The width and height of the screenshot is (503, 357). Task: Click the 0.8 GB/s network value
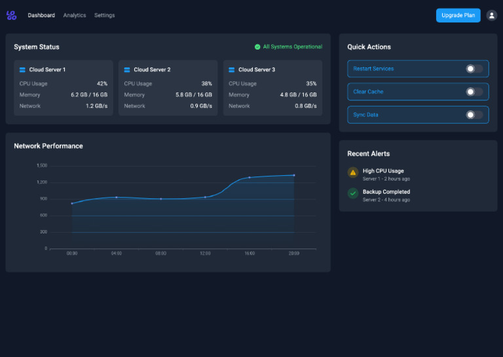(306, 106)
